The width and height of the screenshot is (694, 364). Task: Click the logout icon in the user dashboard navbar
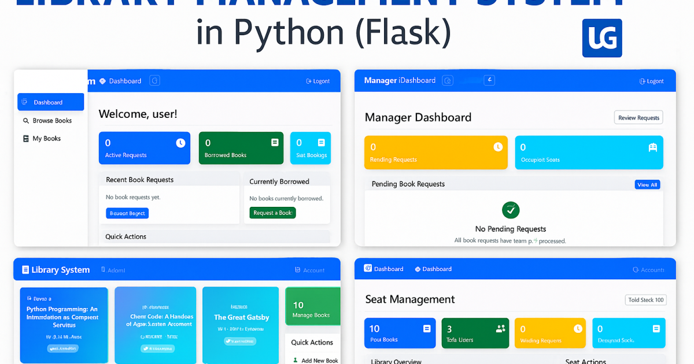tap(308, 81)
